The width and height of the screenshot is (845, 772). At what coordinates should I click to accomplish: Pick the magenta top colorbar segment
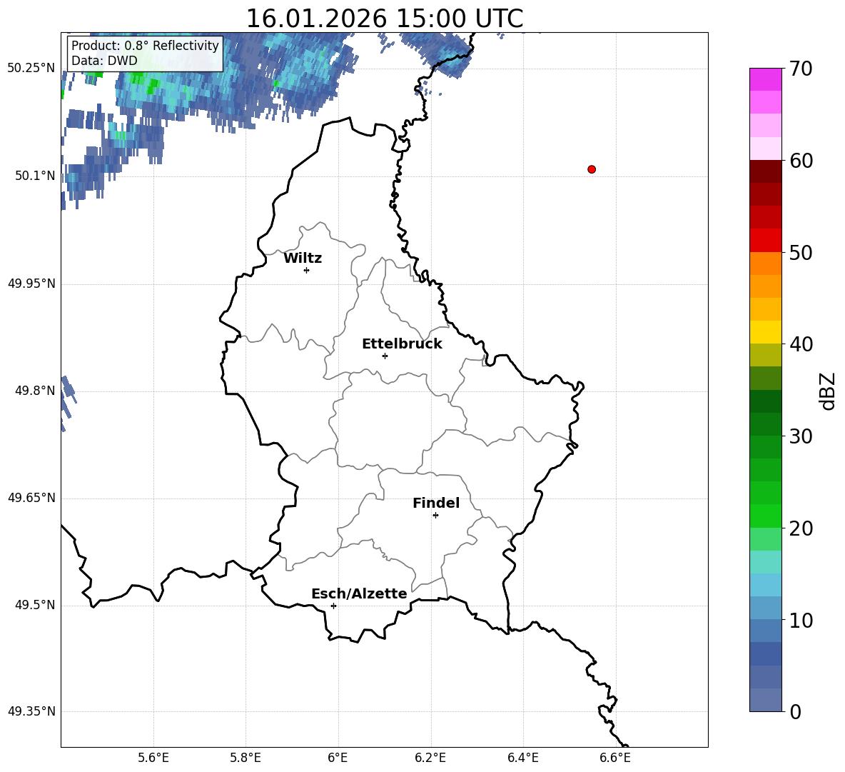coord(765,80)
